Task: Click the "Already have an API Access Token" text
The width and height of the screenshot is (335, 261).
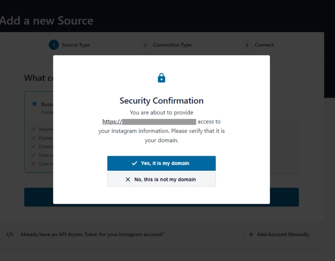Action: (x=92, y=235)
